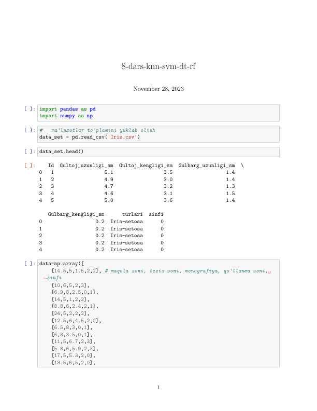Click the data=np.array([ line
The width and height of the screenshot is (317, 411).
point(58,264)
